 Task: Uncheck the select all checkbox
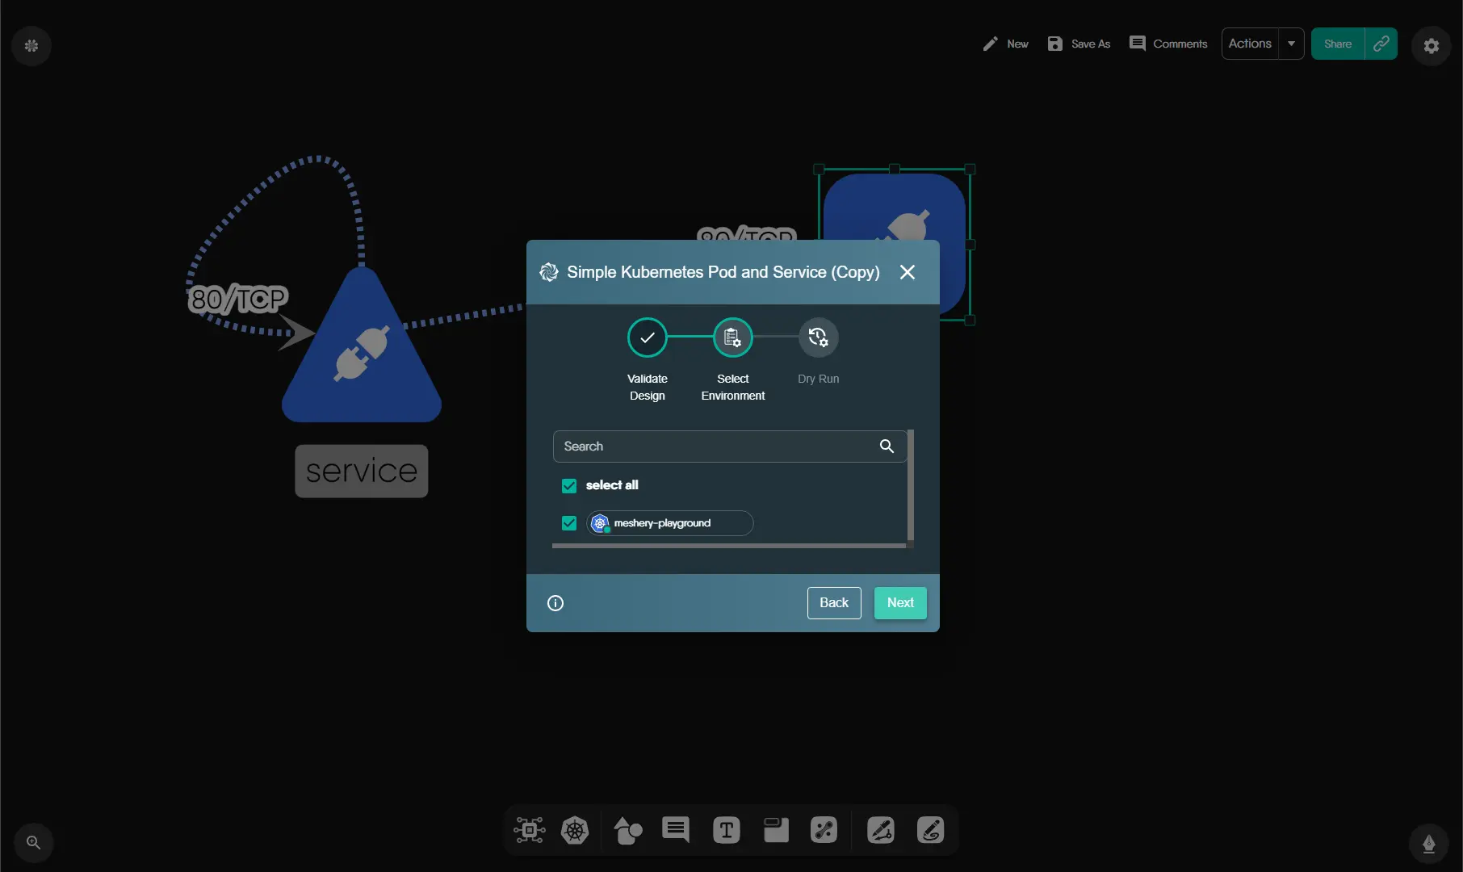click(x=569, y=485)
